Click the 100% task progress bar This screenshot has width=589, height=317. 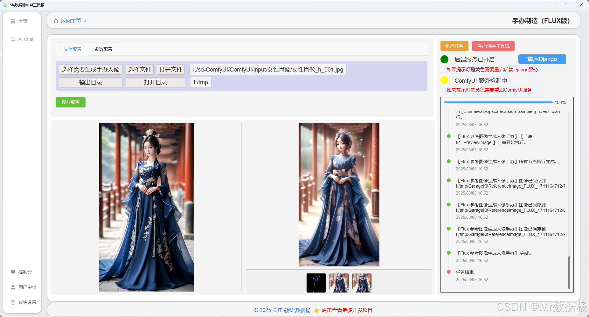(498, 102)
